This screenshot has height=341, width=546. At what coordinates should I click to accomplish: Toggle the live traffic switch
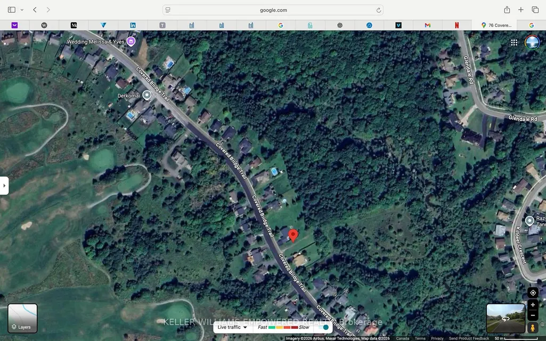(x=323, y=327)
